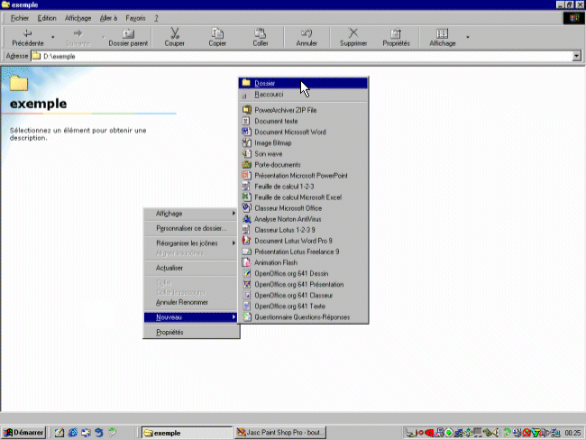The width and height of the screenshot is (586, 440).
Task: Click the Copier toolbar icon
Action: (217, 33)
